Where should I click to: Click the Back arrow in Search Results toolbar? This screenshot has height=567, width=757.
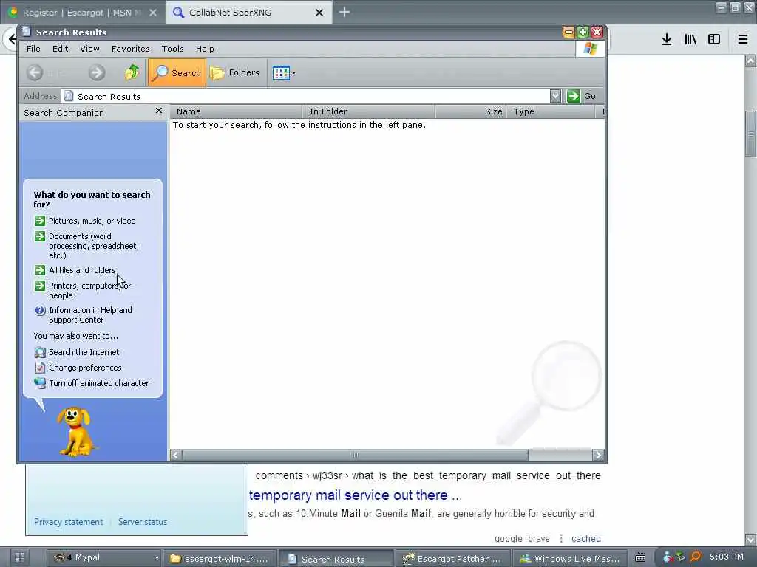click(x=35, y=73)
